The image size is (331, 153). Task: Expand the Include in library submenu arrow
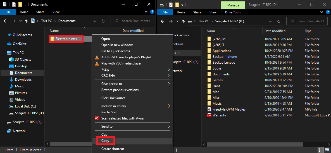pyautogui.click(x=169, y=106)
